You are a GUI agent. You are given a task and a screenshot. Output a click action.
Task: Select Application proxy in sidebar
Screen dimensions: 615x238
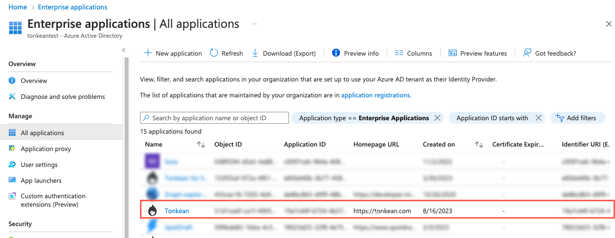(46, 149)
